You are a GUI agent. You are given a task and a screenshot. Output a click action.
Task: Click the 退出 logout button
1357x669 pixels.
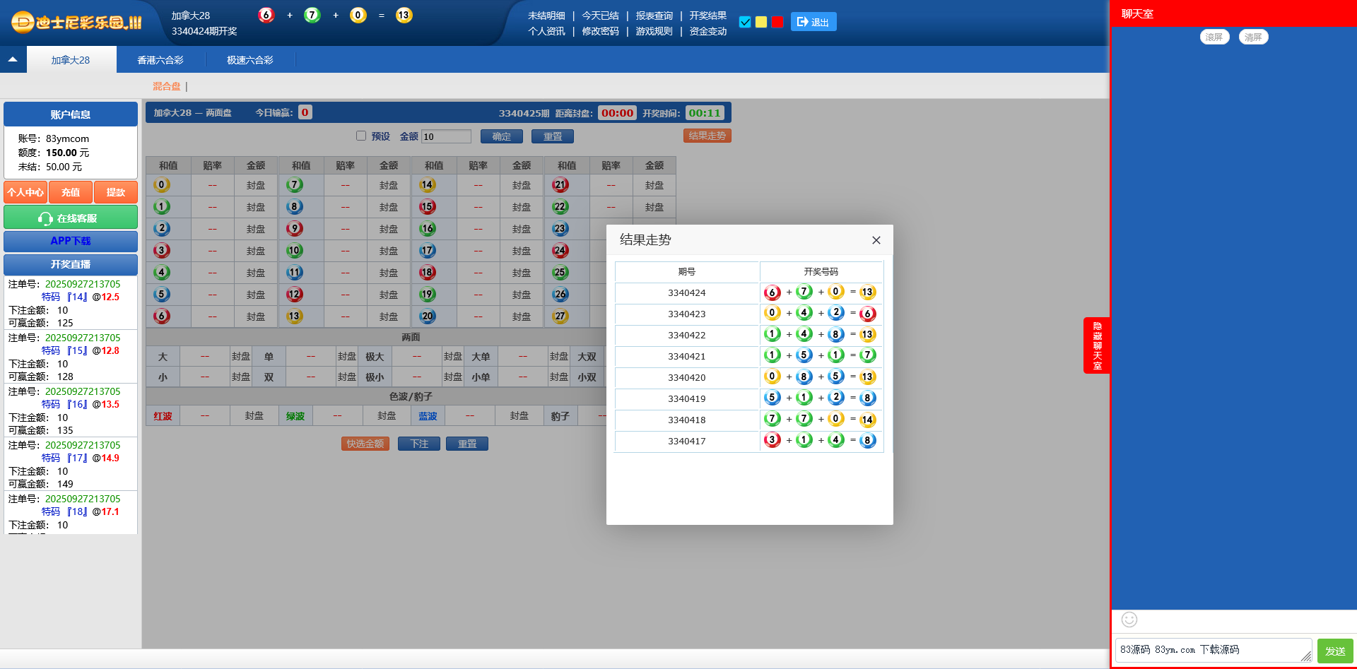click(813, 22)
